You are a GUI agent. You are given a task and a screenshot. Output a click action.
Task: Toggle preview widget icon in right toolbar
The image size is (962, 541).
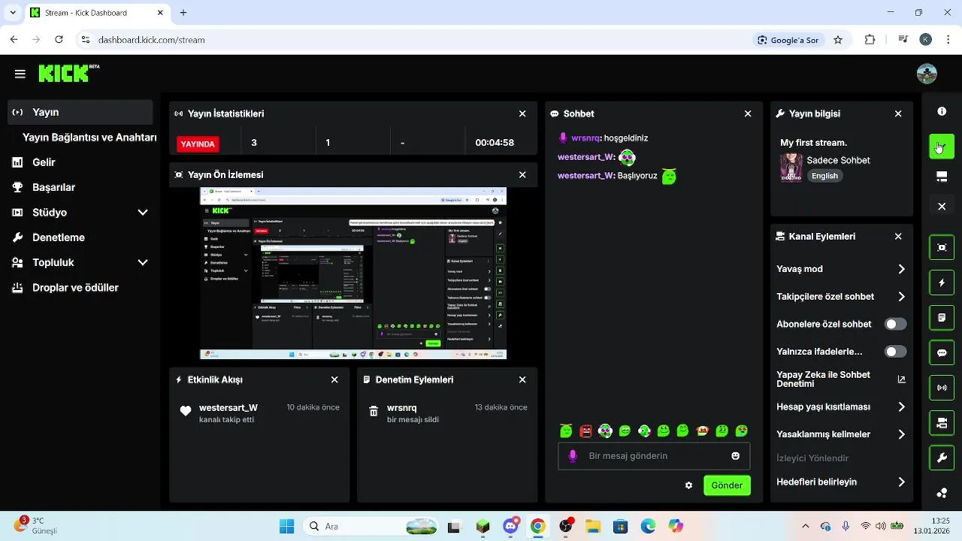pyautogui.click(x=942, y=247)
